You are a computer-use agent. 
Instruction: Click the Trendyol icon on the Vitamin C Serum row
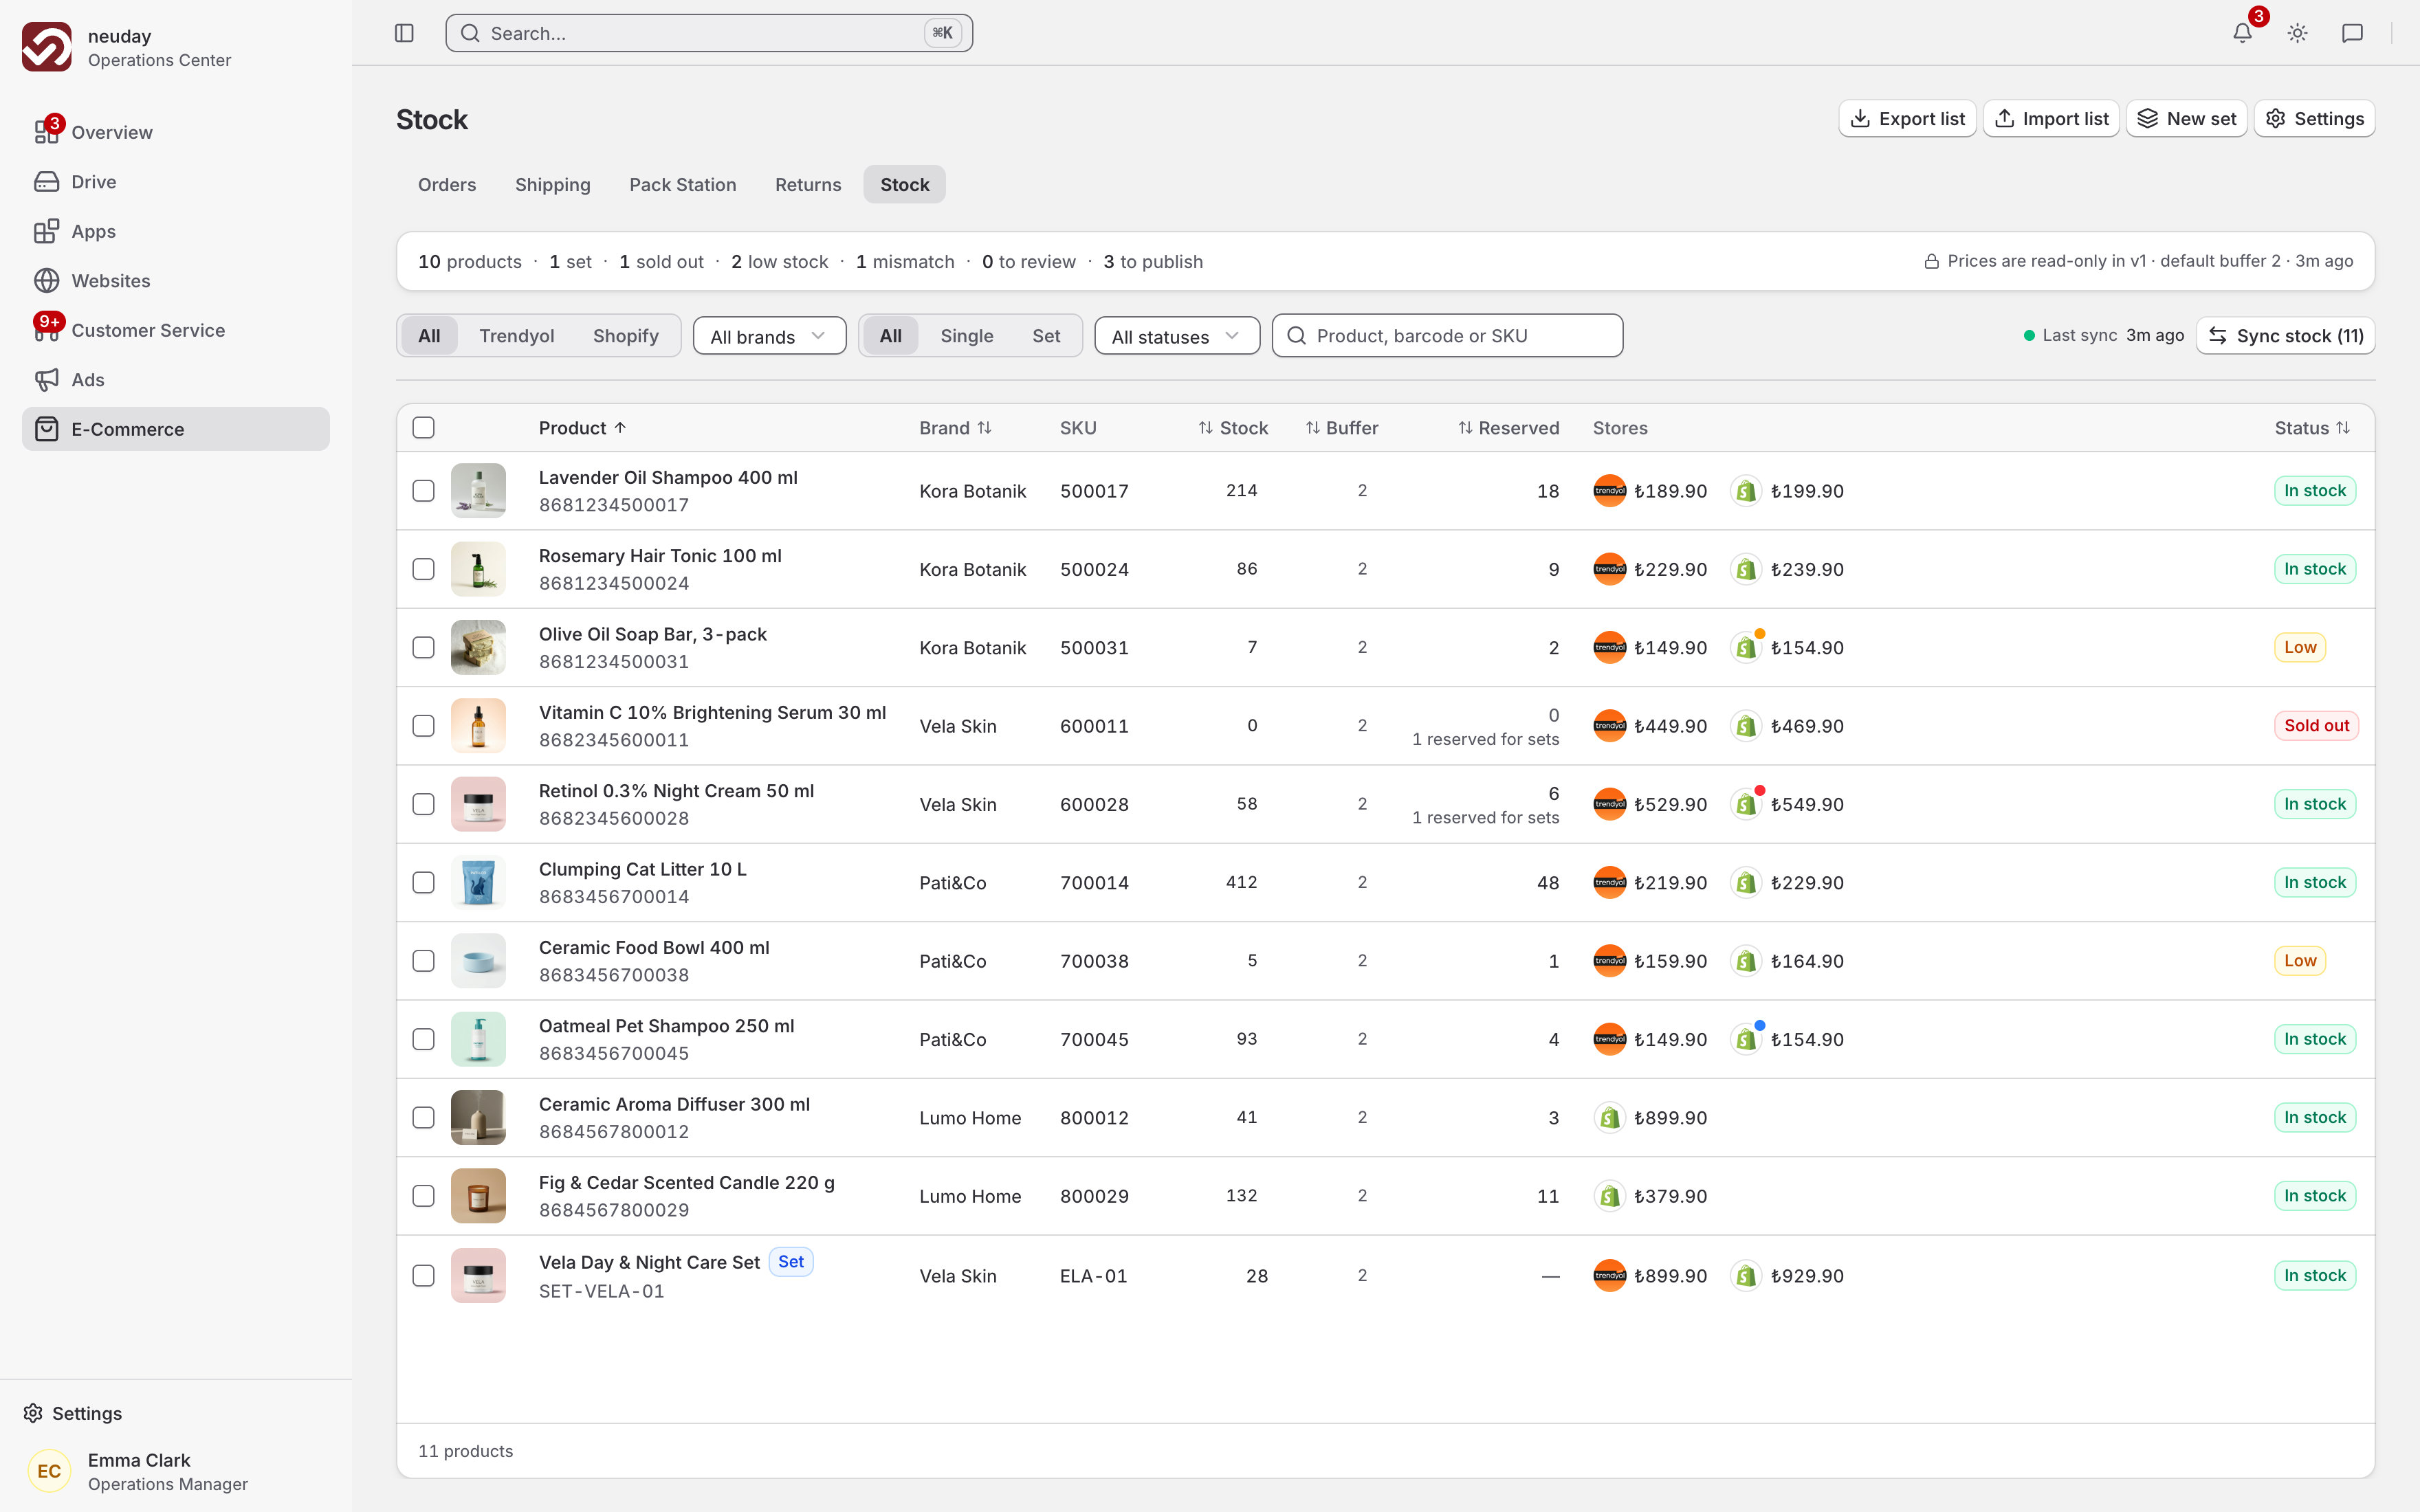click(x=1609, y=726)
